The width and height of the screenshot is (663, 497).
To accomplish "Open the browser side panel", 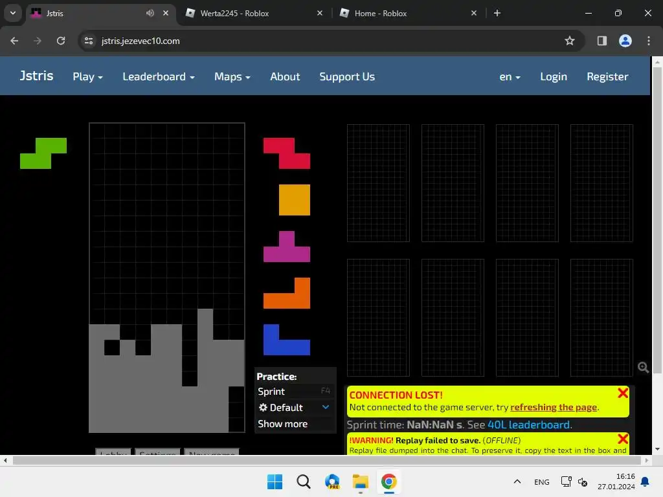I will [601, 41].
